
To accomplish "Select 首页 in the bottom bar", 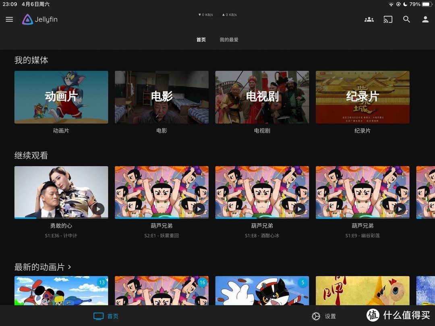I will 106,316.
